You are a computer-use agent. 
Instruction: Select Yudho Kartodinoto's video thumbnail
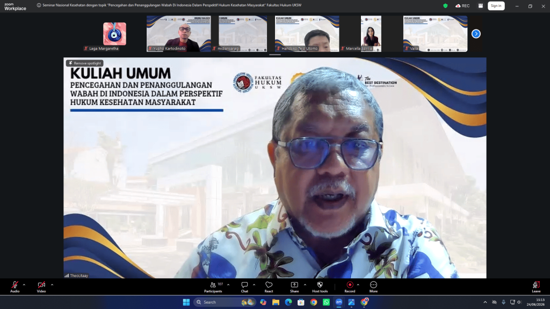point(179,34)
